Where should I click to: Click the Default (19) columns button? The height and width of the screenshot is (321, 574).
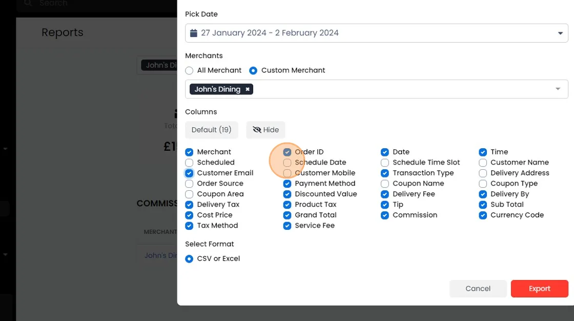tap(212, 130)
